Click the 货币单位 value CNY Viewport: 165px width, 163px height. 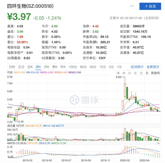click(x=102, y=58)
